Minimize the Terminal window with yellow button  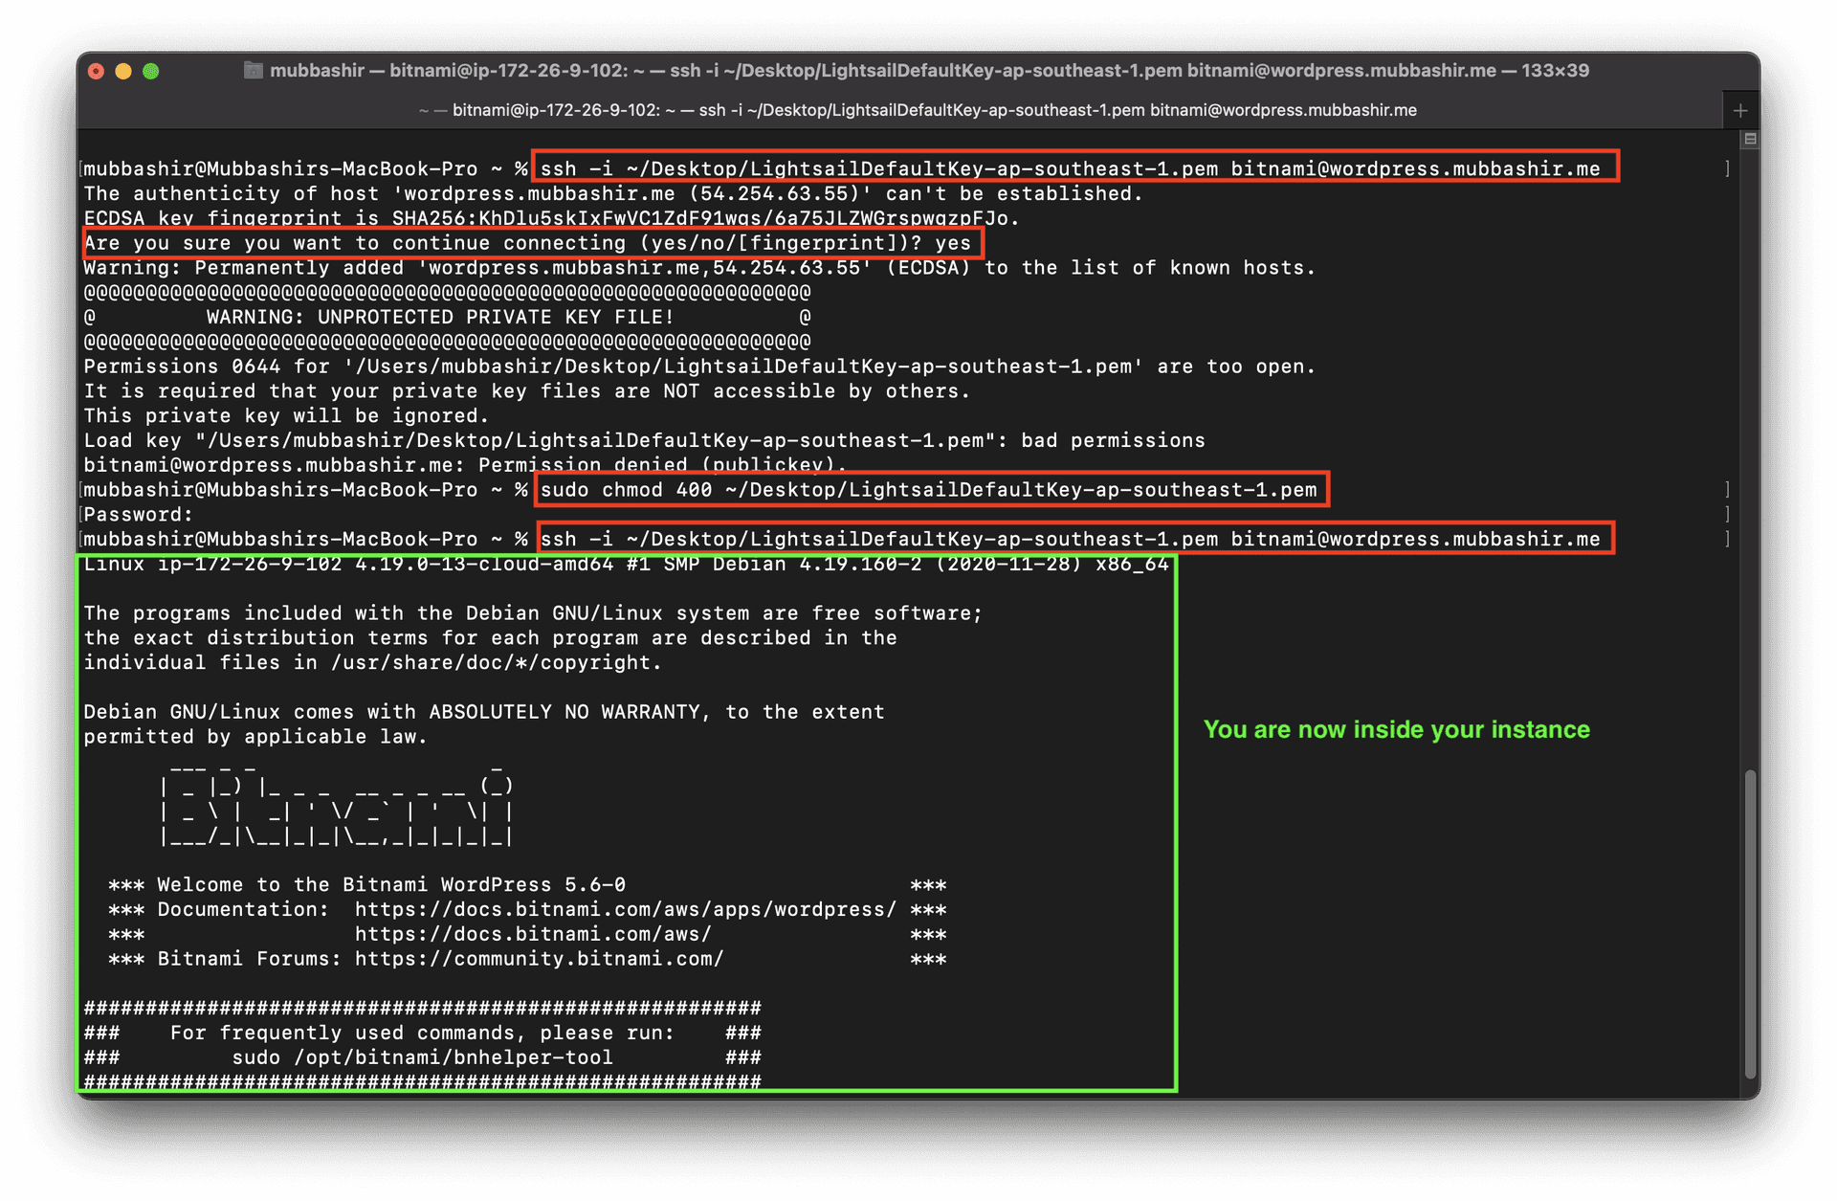tap(123, 71)
